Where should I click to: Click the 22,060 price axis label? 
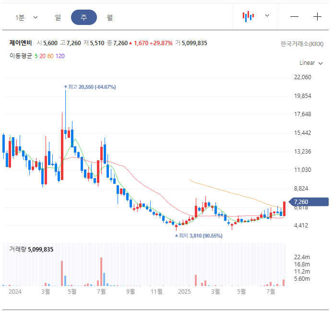302,77
